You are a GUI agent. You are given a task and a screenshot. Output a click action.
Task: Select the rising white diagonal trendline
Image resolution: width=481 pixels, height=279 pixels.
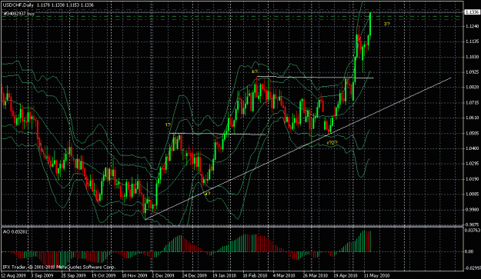tap(298, 148)
